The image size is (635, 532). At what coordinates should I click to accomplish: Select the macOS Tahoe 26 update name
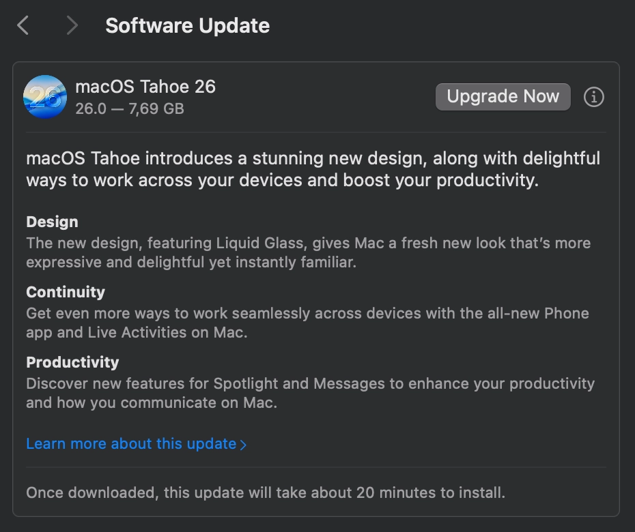(x=145, y=87)
